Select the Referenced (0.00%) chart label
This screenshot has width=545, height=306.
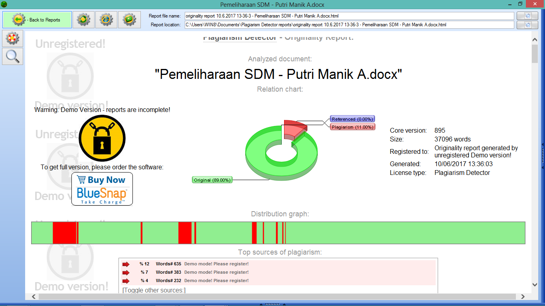pyautogui.click(x=352, y=119)
